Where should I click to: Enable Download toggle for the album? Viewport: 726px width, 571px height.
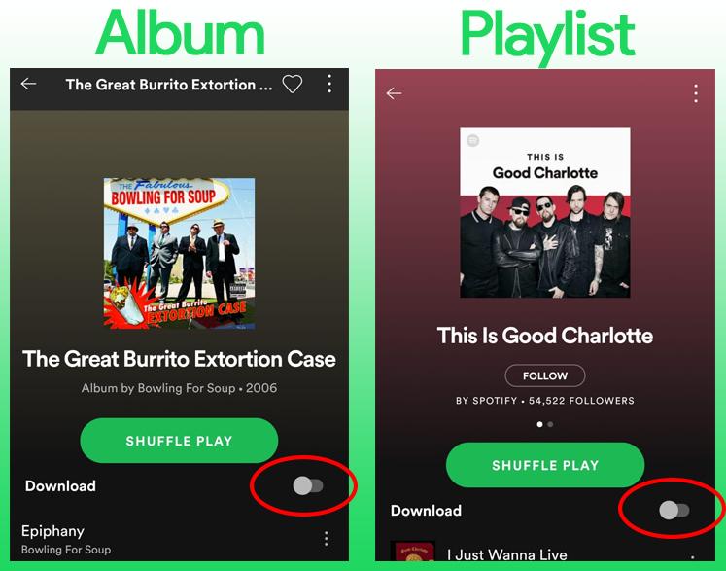pyautogui.click(x=308, y=485)
